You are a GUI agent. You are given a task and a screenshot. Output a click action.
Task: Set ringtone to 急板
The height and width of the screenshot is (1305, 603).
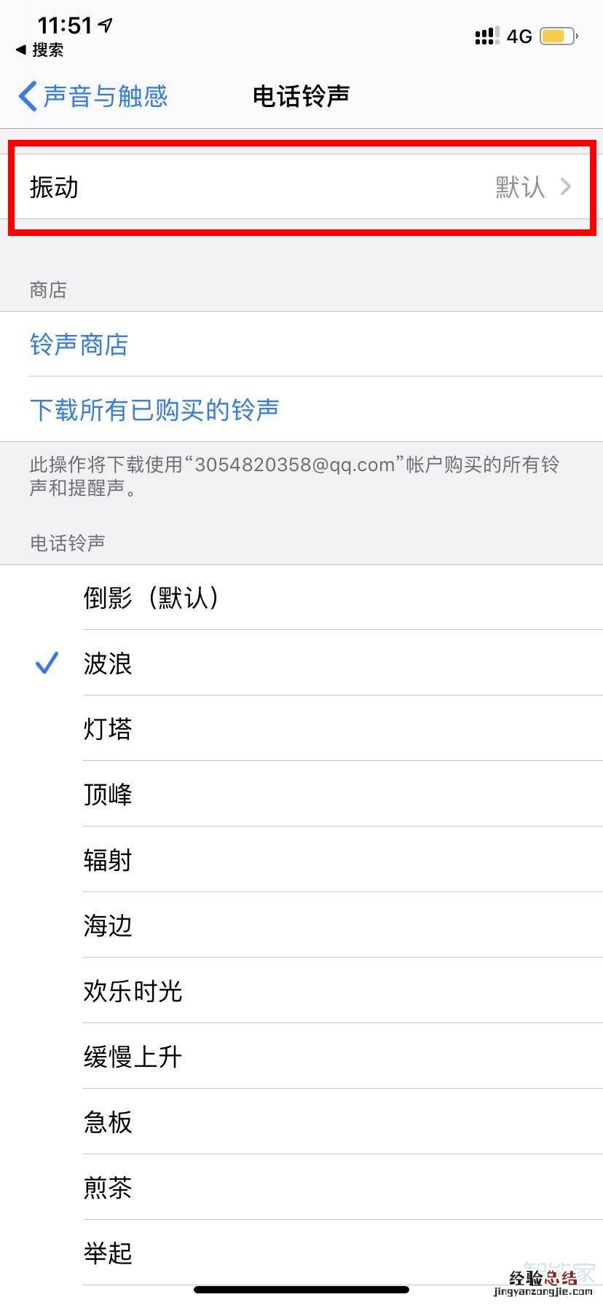[108, 1121]
